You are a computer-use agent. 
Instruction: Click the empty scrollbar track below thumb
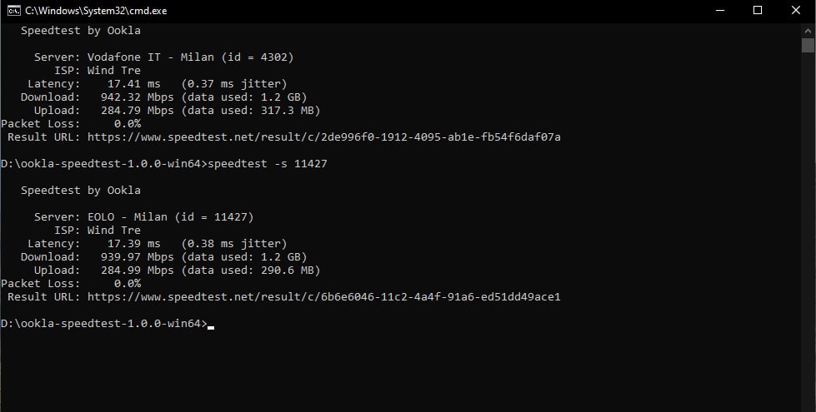tap(808, 229)
